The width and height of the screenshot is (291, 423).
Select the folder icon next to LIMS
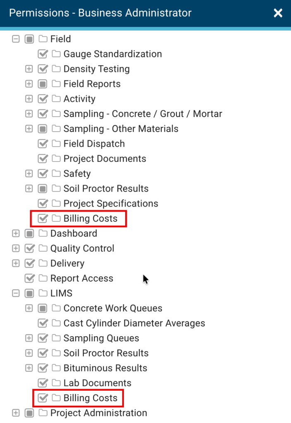(43, 293)
